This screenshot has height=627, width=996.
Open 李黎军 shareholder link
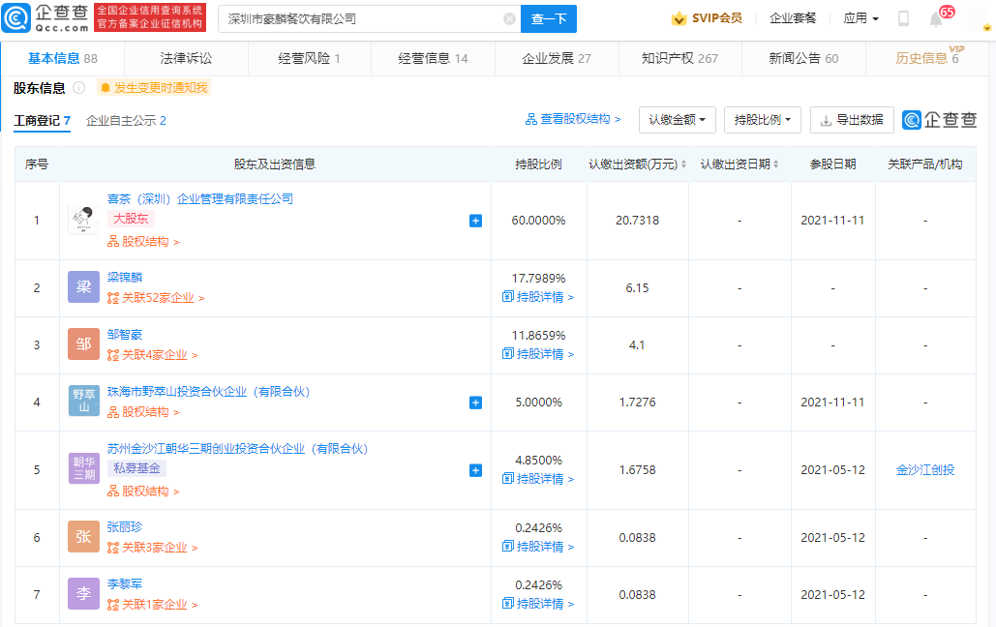125,583
